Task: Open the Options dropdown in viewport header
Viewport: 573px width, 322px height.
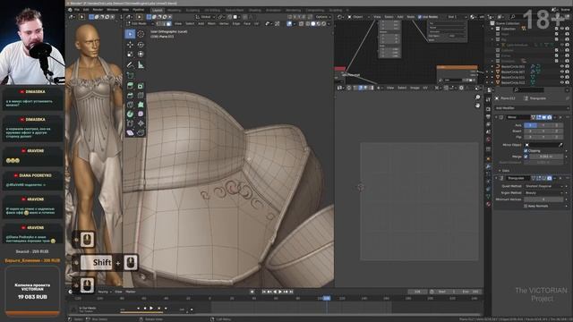Action: tap(322, 17)
